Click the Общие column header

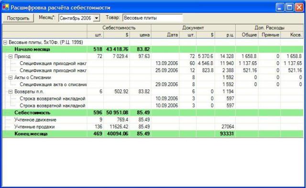[247, 35]
